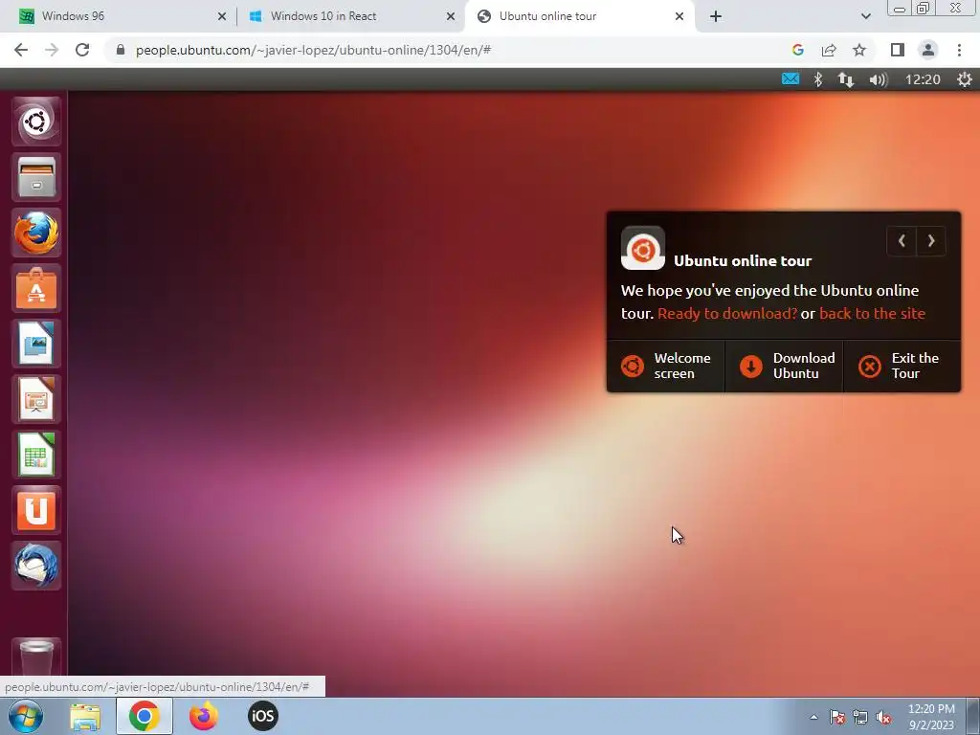Image resolution: width=980 pixels, height=735 pixels.
Task: Close the Ubuntu online tour tab
Action: tap(679, 16)
